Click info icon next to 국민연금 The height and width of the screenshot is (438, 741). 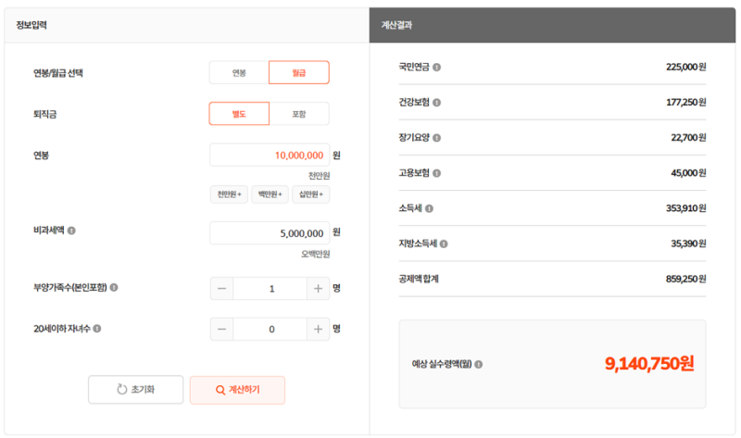click(x=436, y=67)
